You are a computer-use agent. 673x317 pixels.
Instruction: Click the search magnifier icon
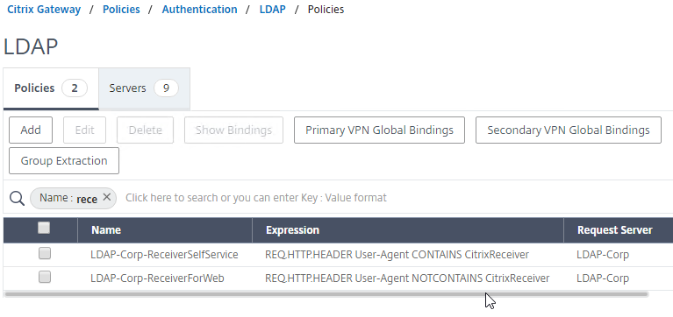(17, 198)
